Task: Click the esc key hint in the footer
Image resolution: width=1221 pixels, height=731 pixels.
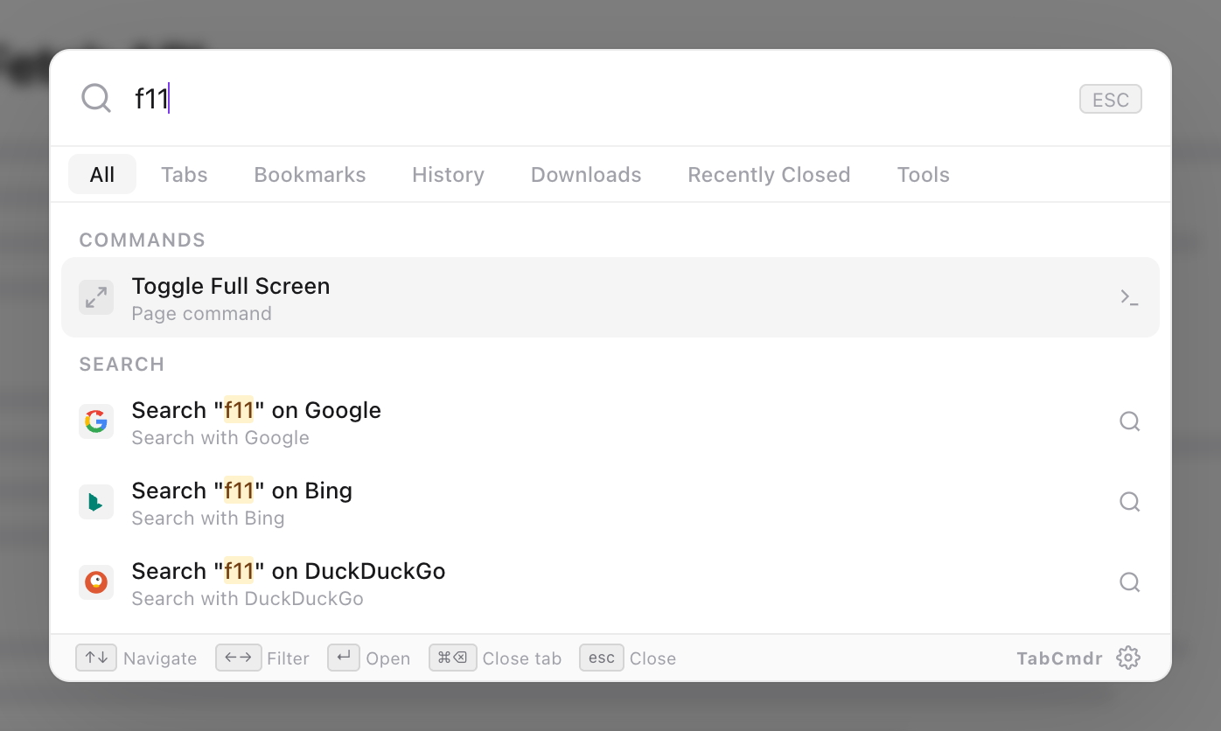Action: coord(602,658)
